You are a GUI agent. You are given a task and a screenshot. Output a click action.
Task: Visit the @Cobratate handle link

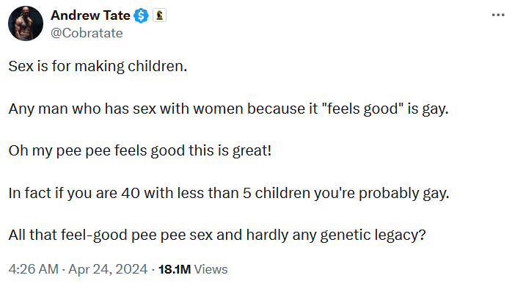87,33
